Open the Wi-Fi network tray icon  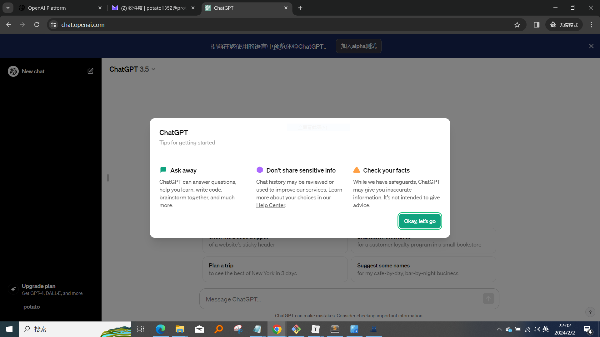coord(527,329)
